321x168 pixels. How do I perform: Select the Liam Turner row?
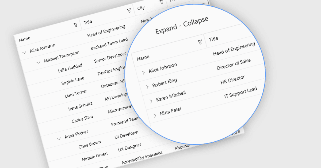click(76, 94)
